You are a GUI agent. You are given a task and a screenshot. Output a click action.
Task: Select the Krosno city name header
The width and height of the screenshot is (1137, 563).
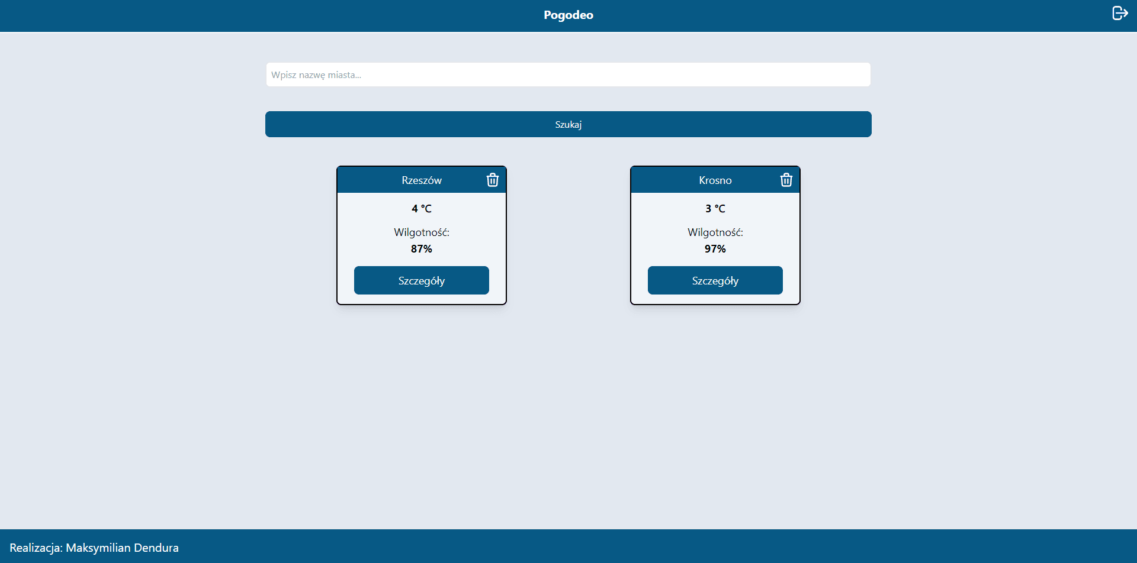[x=715, y=180]
